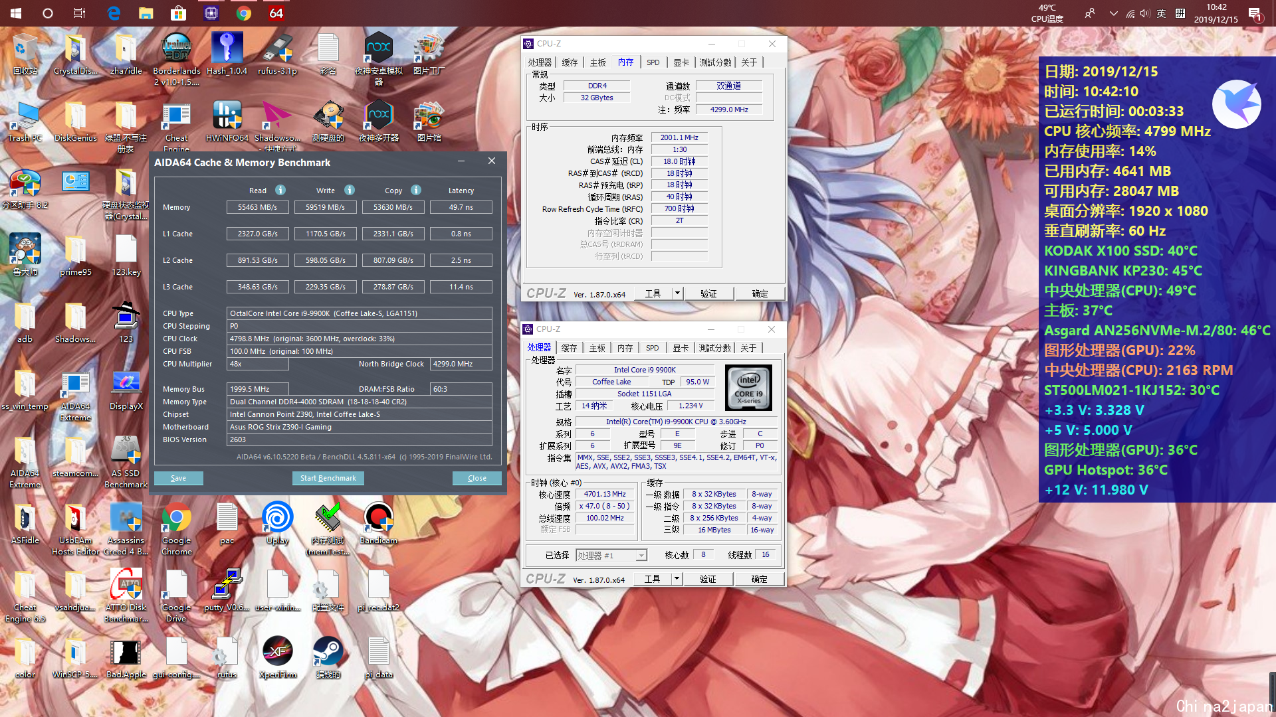Click the Read info icon in AIDA64
This screenshot has width=1276, height=717.
coord(280,190)
